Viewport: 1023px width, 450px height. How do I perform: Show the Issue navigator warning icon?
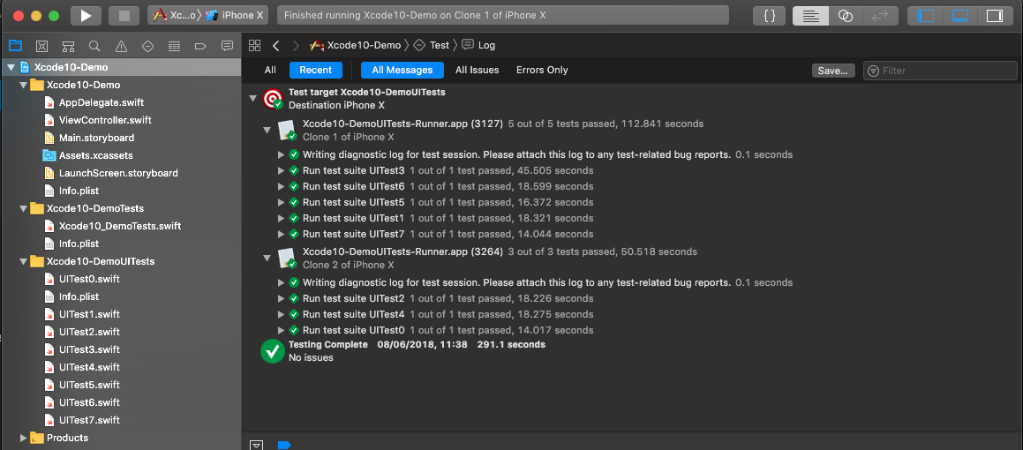(x=121, y=46)
